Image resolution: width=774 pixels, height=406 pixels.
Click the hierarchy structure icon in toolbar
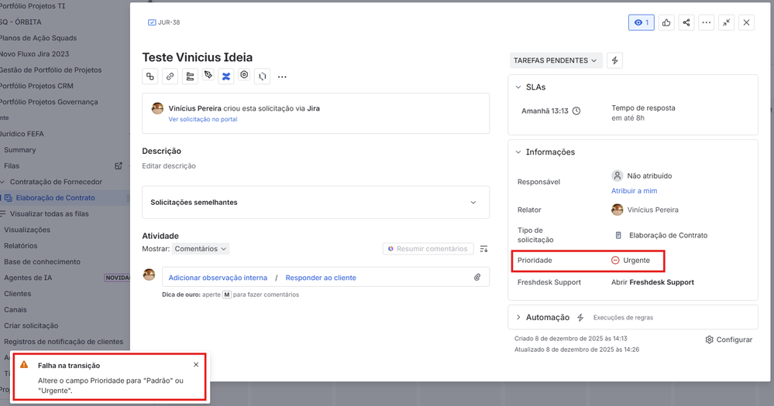point(190,77)
